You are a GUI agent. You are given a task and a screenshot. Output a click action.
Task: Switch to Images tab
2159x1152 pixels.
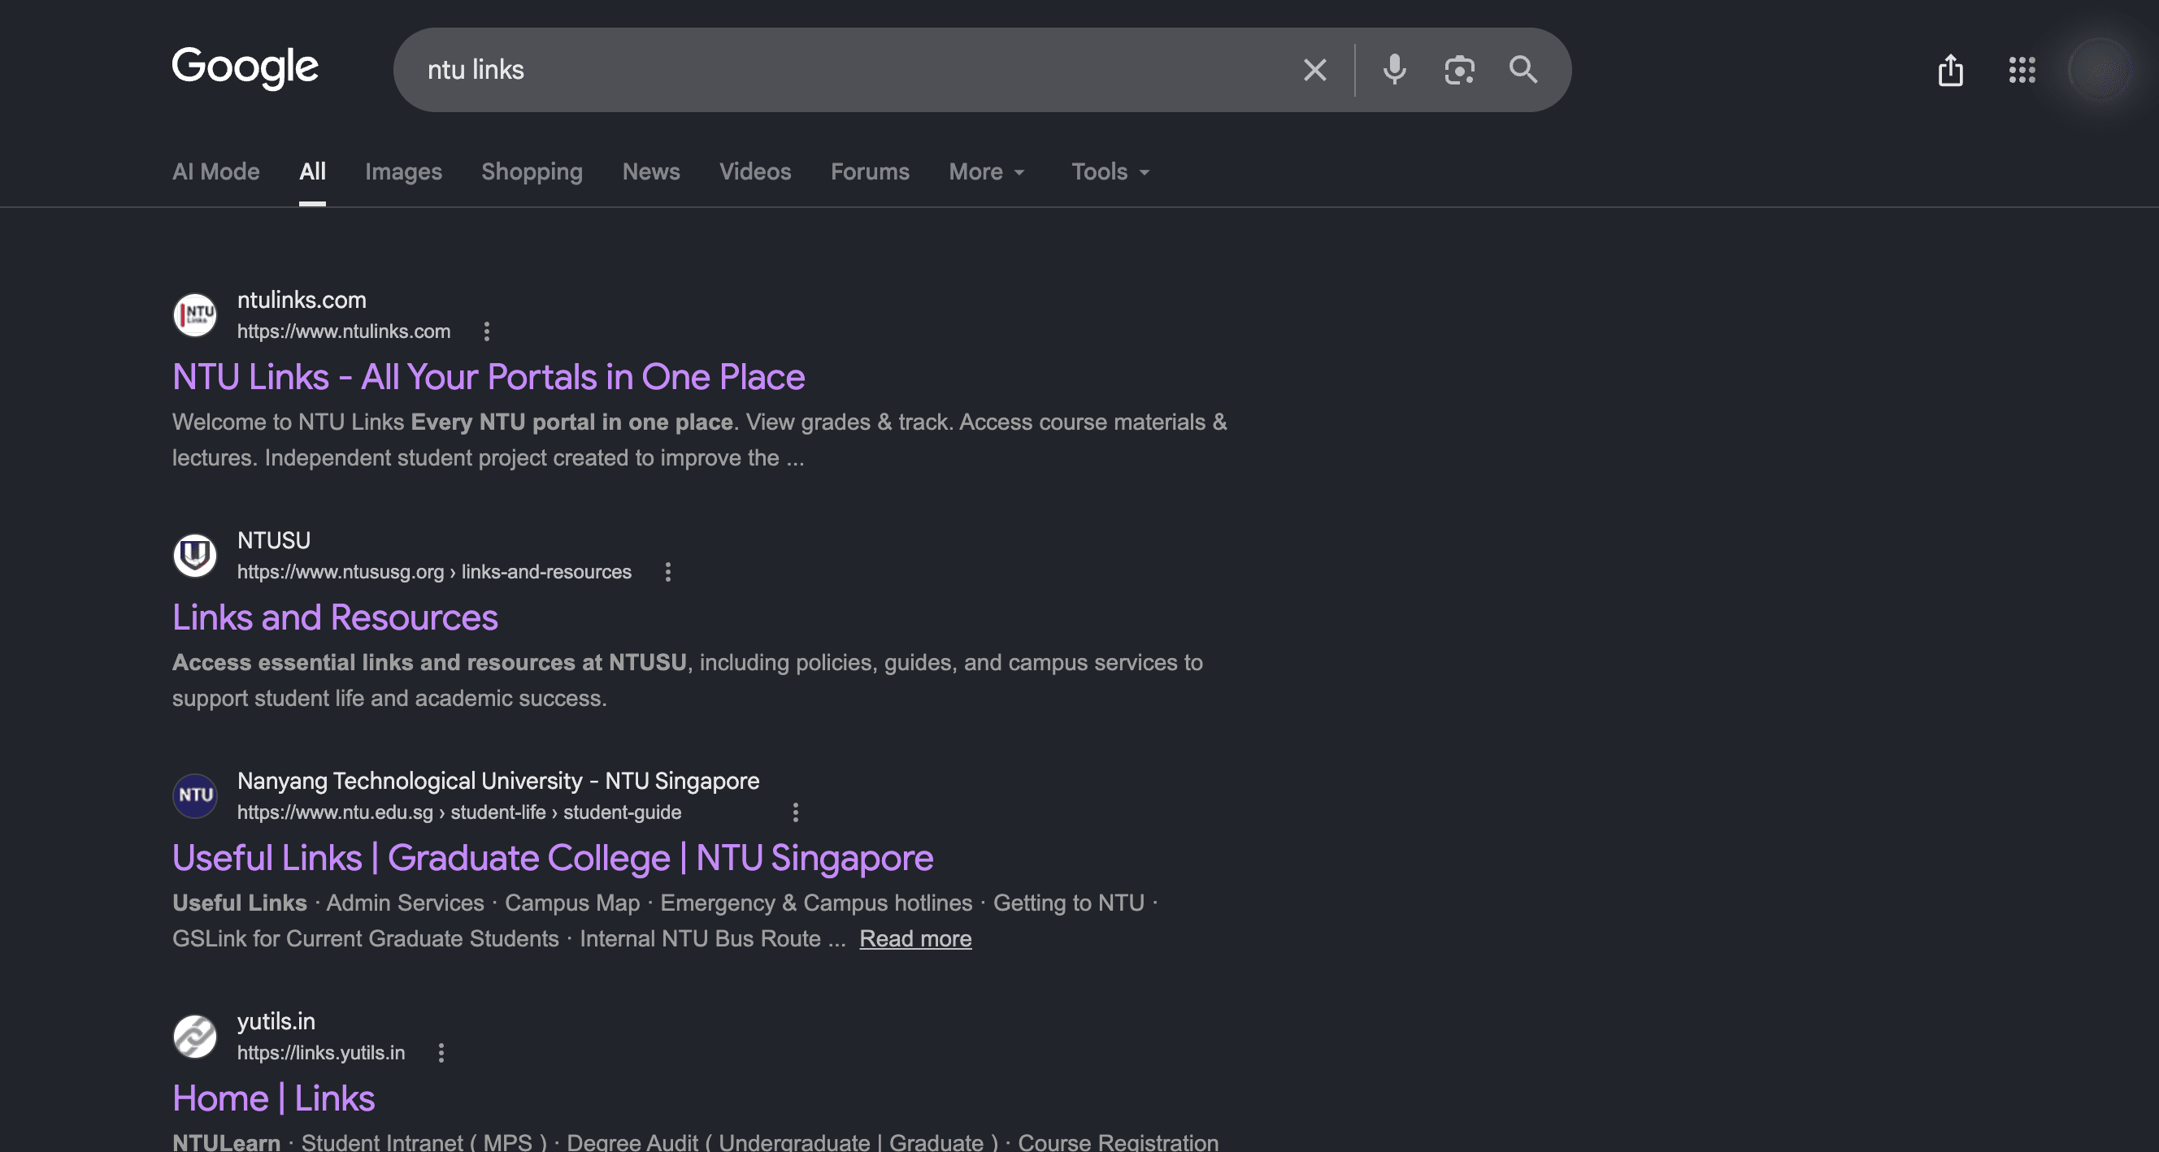tap(403, 171)
